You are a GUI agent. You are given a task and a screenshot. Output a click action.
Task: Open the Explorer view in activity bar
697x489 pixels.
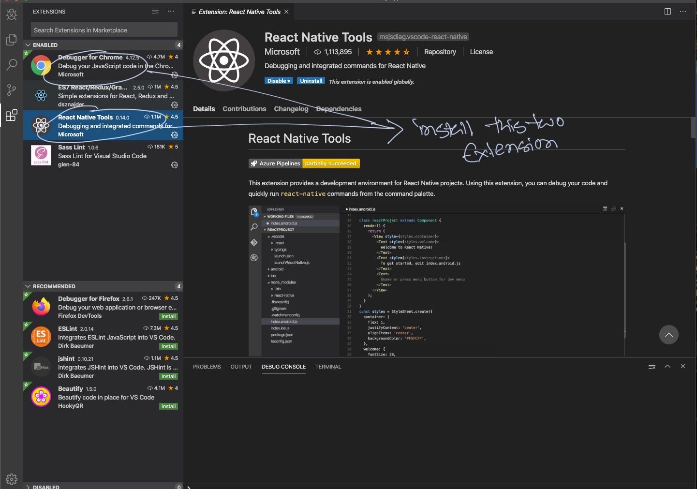(12, 40)
